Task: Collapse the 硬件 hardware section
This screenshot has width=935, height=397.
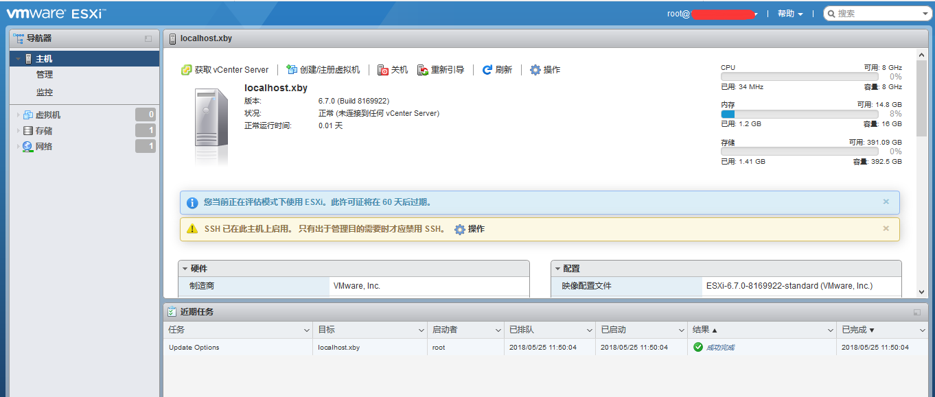Action: [185, 268]
